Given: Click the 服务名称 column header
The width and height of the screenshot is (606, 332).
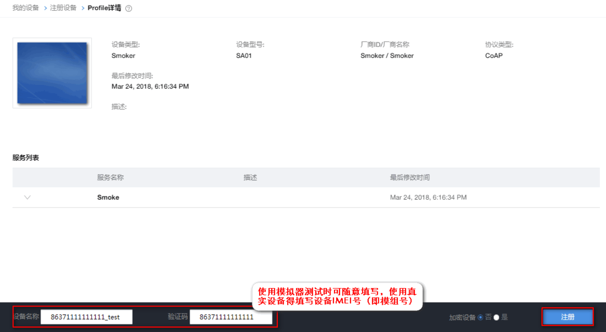Looking at the screenshot, I should 110,177.
